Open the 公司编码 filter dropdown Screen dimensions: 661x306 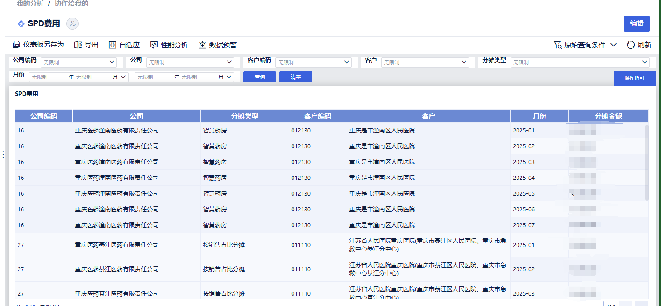click(x=79, y=62)
